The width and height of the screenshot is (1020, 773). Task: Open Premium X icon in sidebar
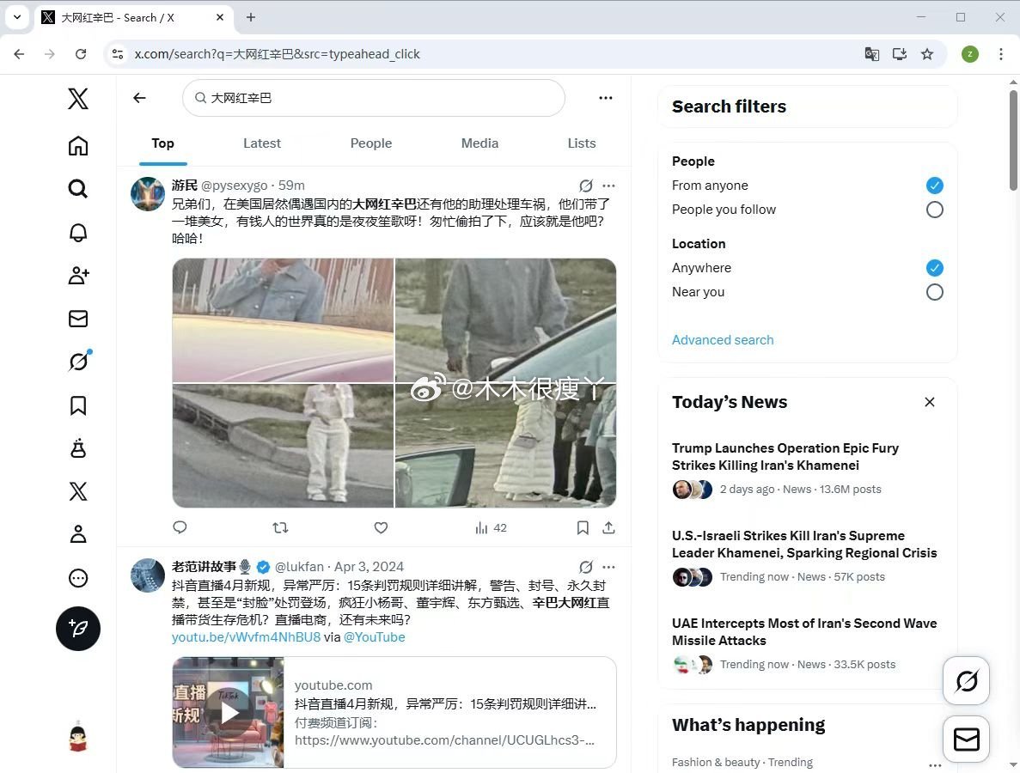point(78,491)
